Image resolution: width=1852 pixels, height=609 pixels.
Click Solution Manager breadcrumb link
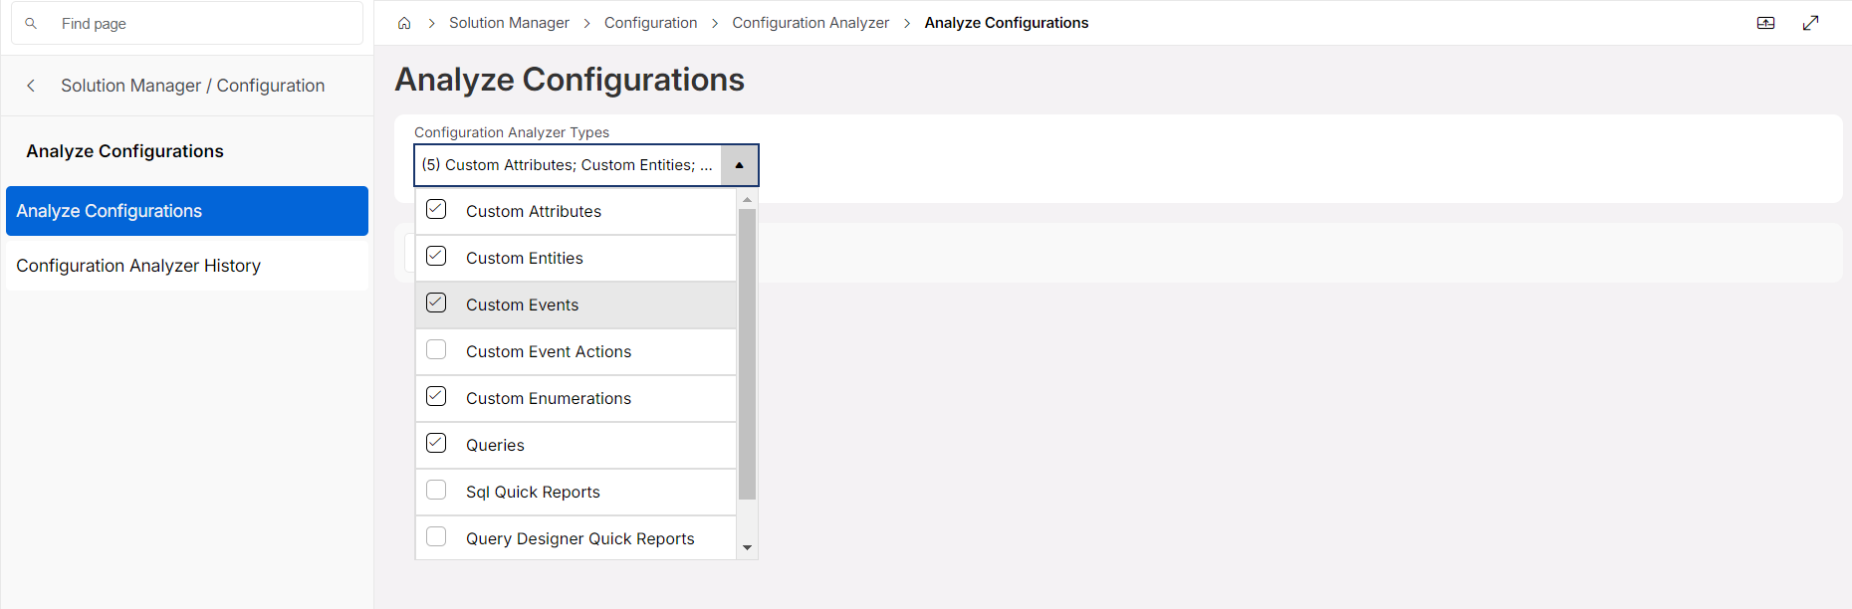pos(509,23)
